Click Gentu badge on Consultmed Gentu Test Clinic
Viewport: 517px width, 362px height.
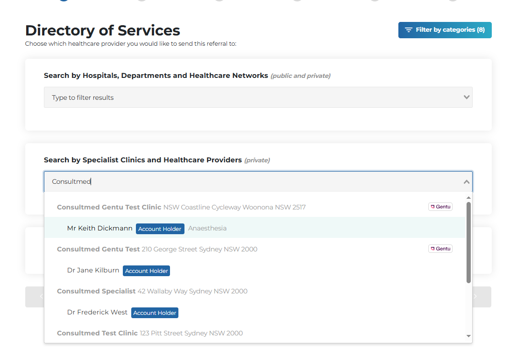pos(440,207)
